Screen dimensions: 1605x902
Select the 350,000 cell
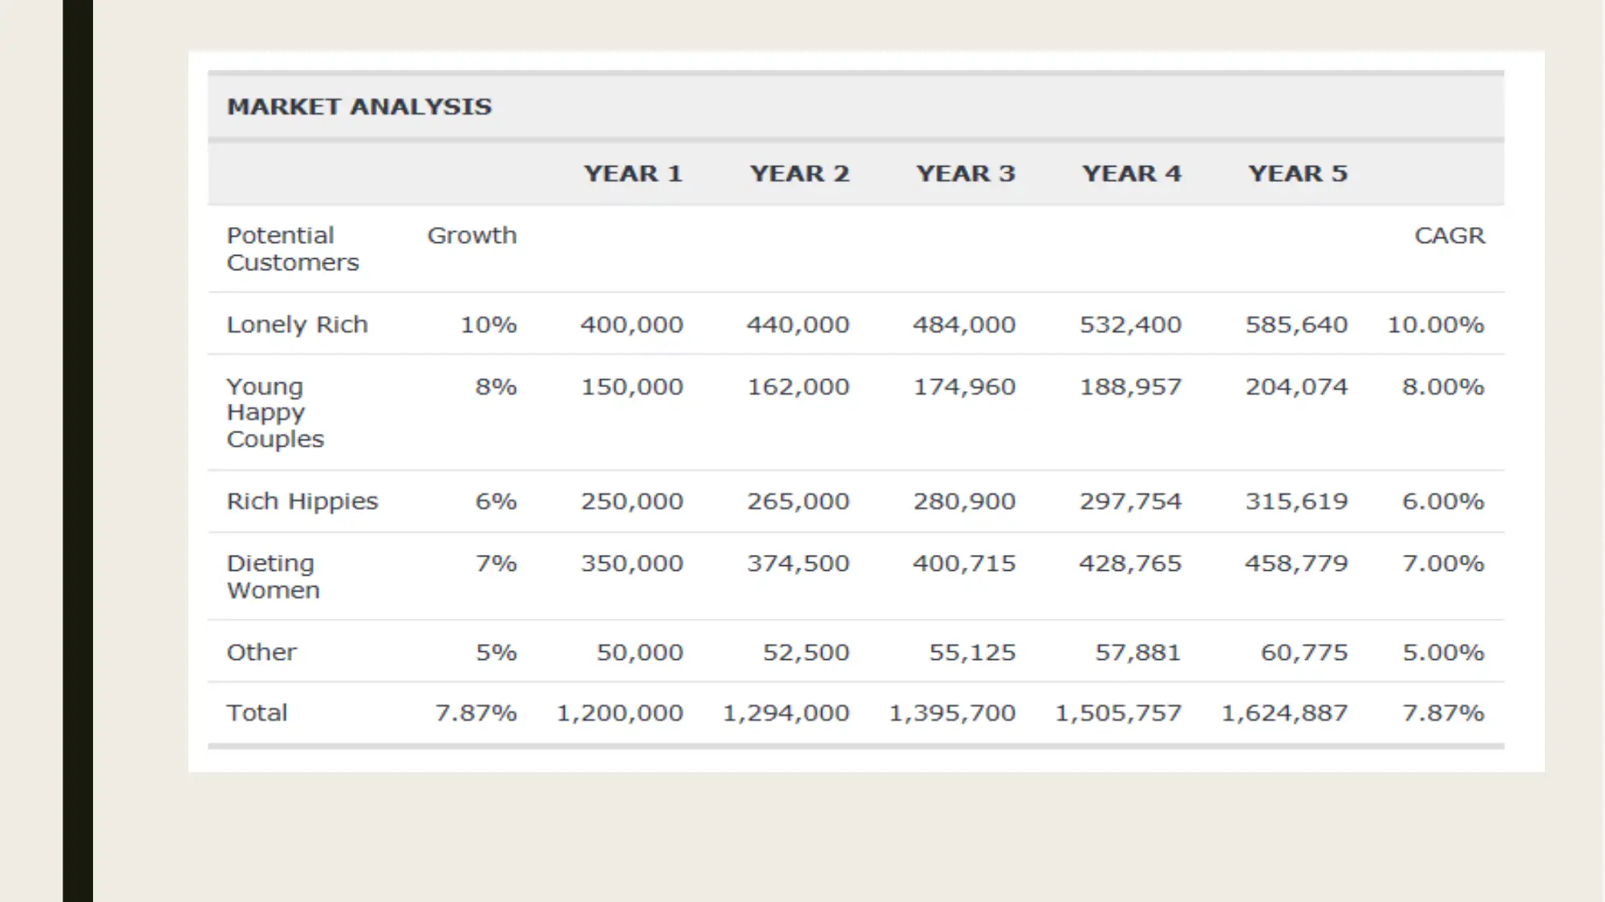tap(632, 564)
